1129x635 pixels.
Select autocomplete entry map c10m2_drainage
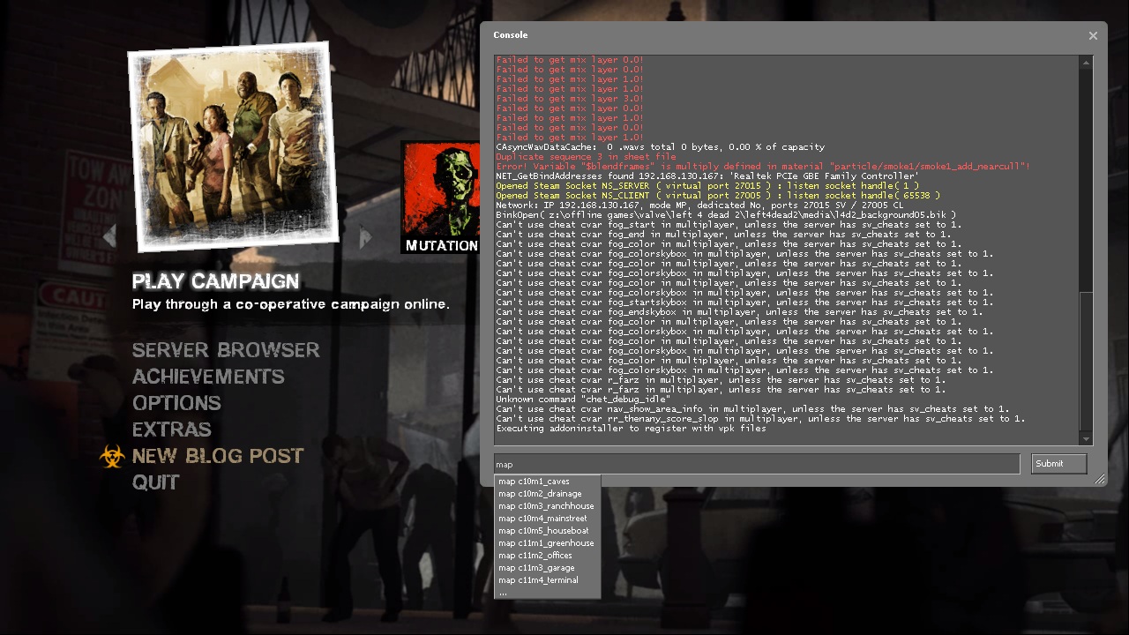coord(547,494)
